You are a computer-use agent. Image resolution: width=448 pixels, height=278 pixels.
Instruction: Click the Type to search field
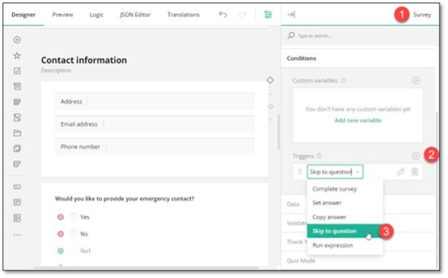point(357,36)
